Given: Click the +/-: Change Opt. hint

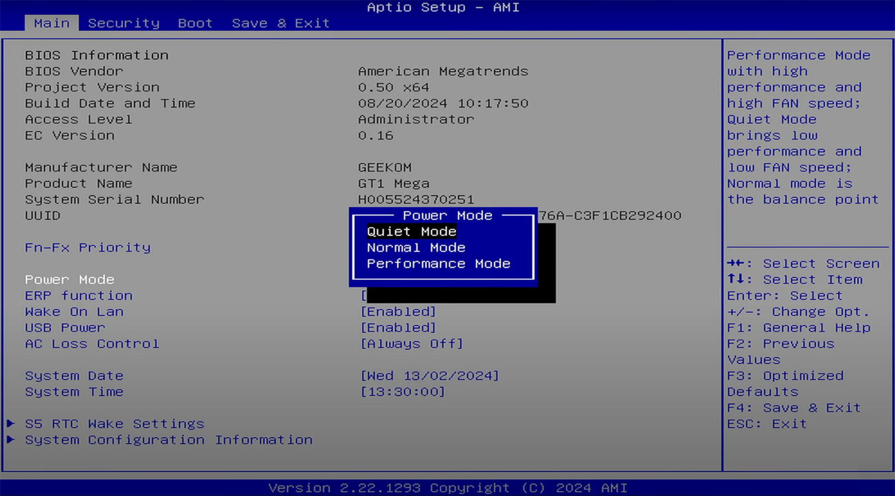Looking at the screenshot, I should (799, 312).
